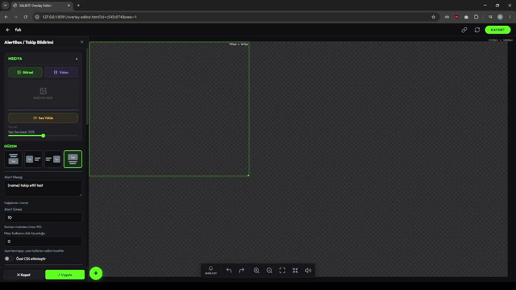Undo the last canvas action
The height and width of the screenshot is (290, 516).
pyautogui.click(x=229, y=271)
